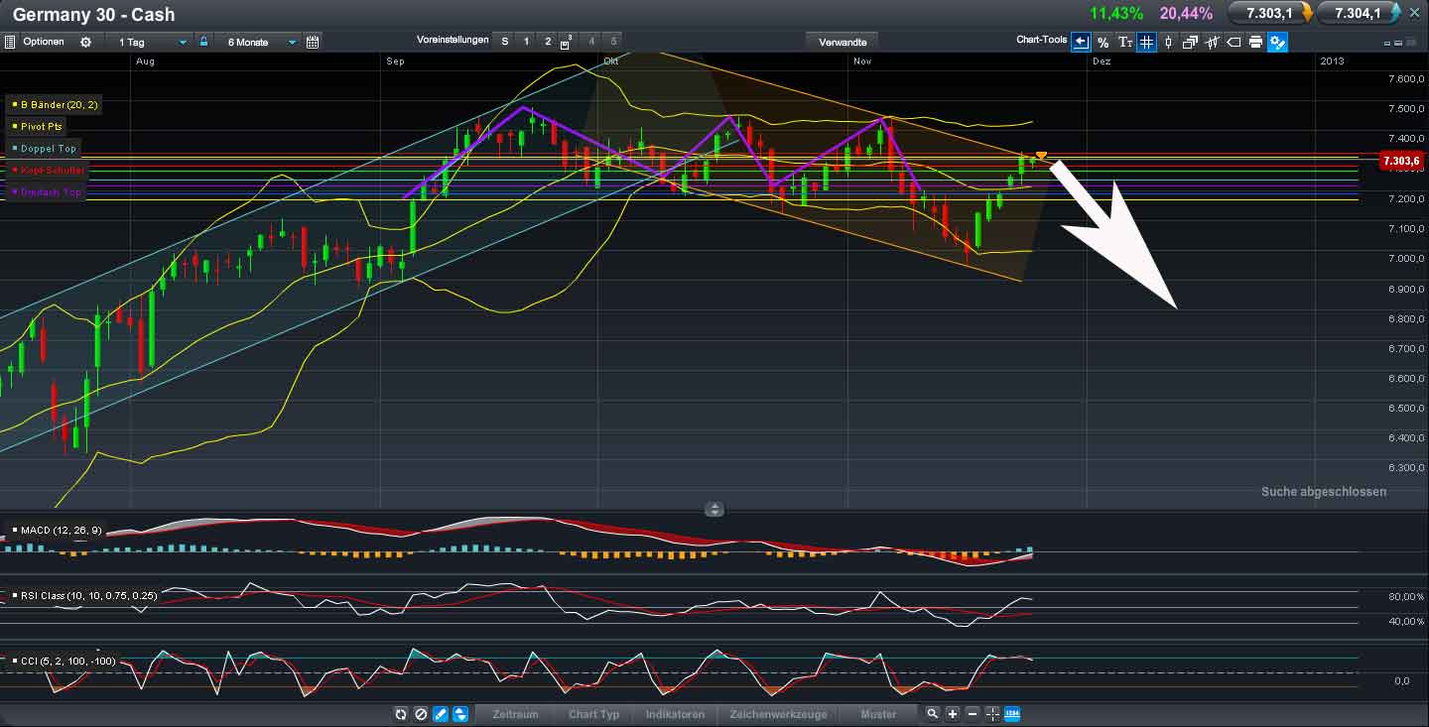
Task: Select Kopf-Schulter pattern label
Action: (x=48, y=170)
